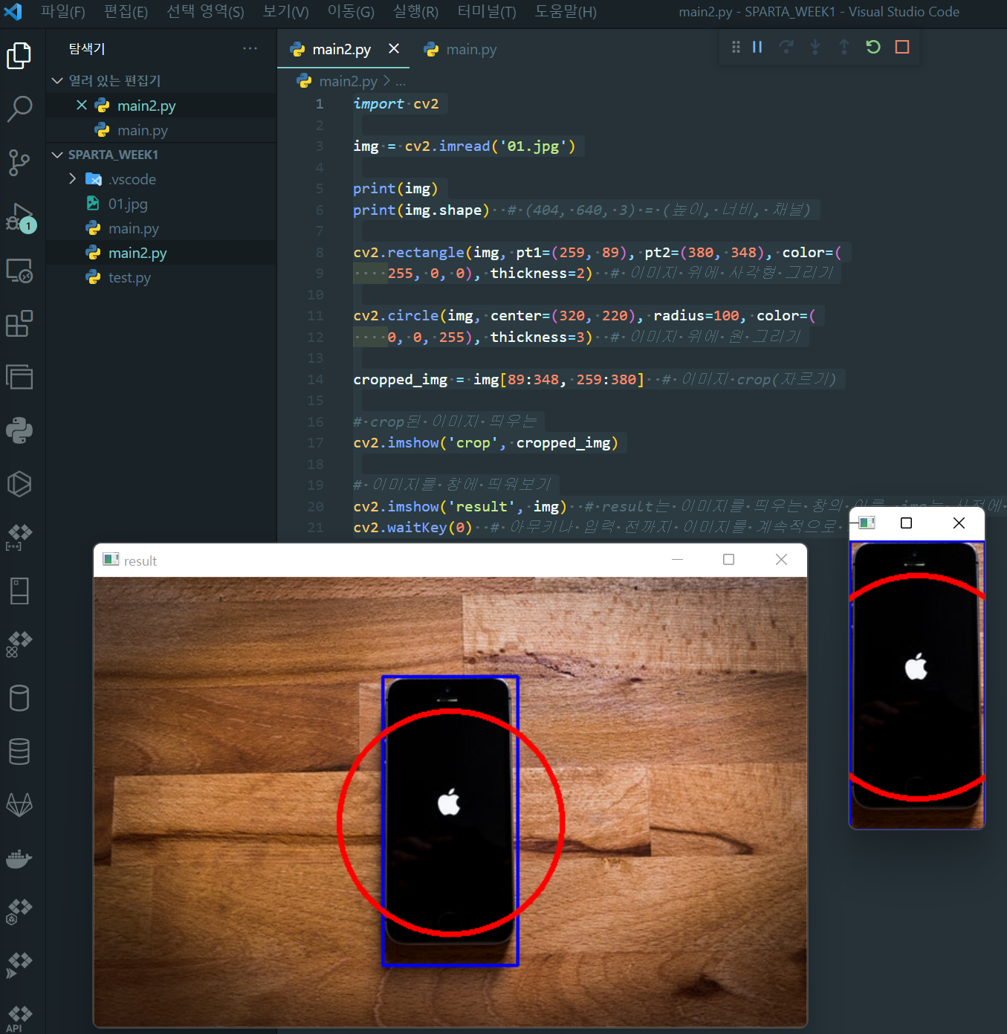This screenshot has width=1007, height=1034.
Task: Click Step Over in debug toolbar
Action: (786, 47)
